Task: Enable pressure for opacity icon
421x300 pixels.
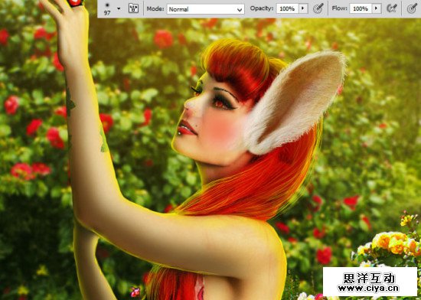Action: tap(318, 9)
